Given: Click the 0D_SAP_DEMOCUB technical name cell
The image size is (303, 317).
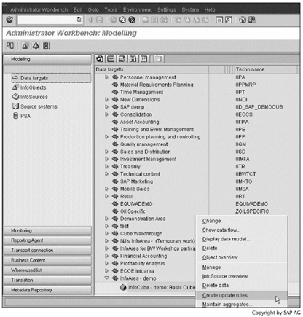Looking at the screenshot, I should (259, 107).
